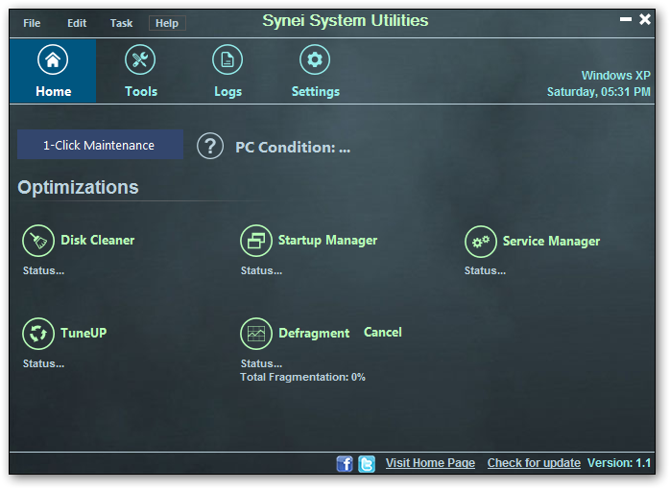Viewport: 670px width, 489px height.
Task: Click the Disk Cleaner broom icon
Action: (38, 241)
